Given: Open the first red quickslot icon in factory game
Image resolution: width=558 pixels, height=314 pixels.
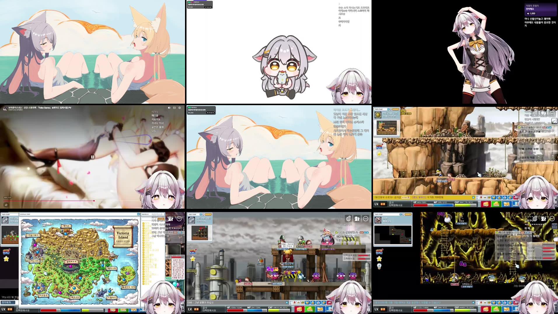Looking at the screenshot, I should 294,303.
